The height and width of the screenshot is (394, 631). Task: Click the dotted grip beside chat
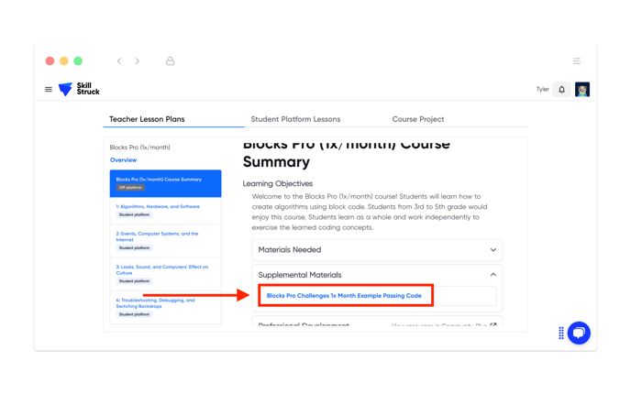[x=561, y=333]
